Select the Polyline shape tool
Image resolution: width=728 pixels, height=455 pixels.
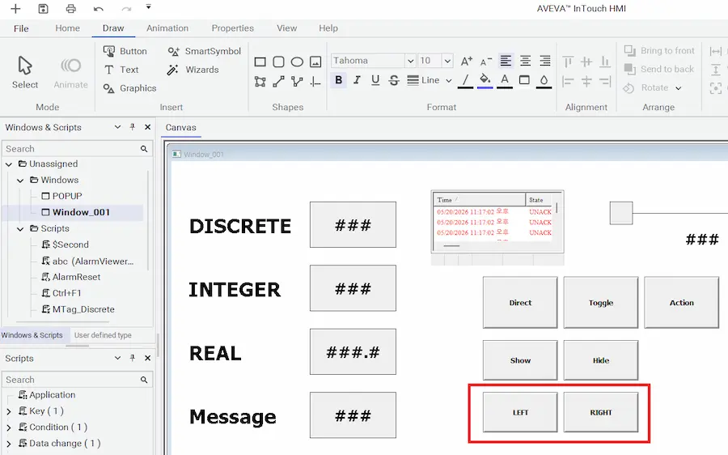(x=297, y=82)
